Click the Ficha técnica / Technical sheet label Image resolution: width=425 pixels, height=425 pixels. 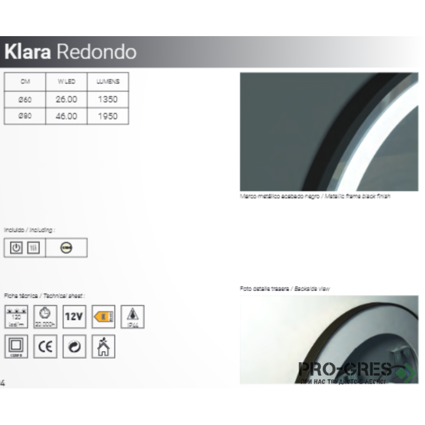pos(45,296)
